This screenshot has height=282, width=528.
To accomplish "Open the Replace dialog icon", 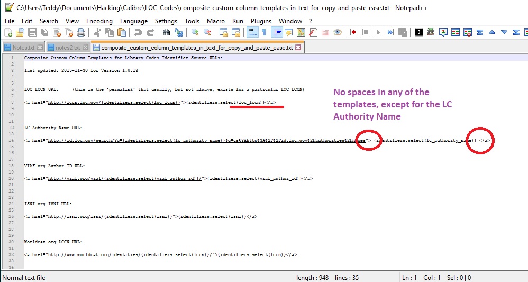I will tap(178, 32).
